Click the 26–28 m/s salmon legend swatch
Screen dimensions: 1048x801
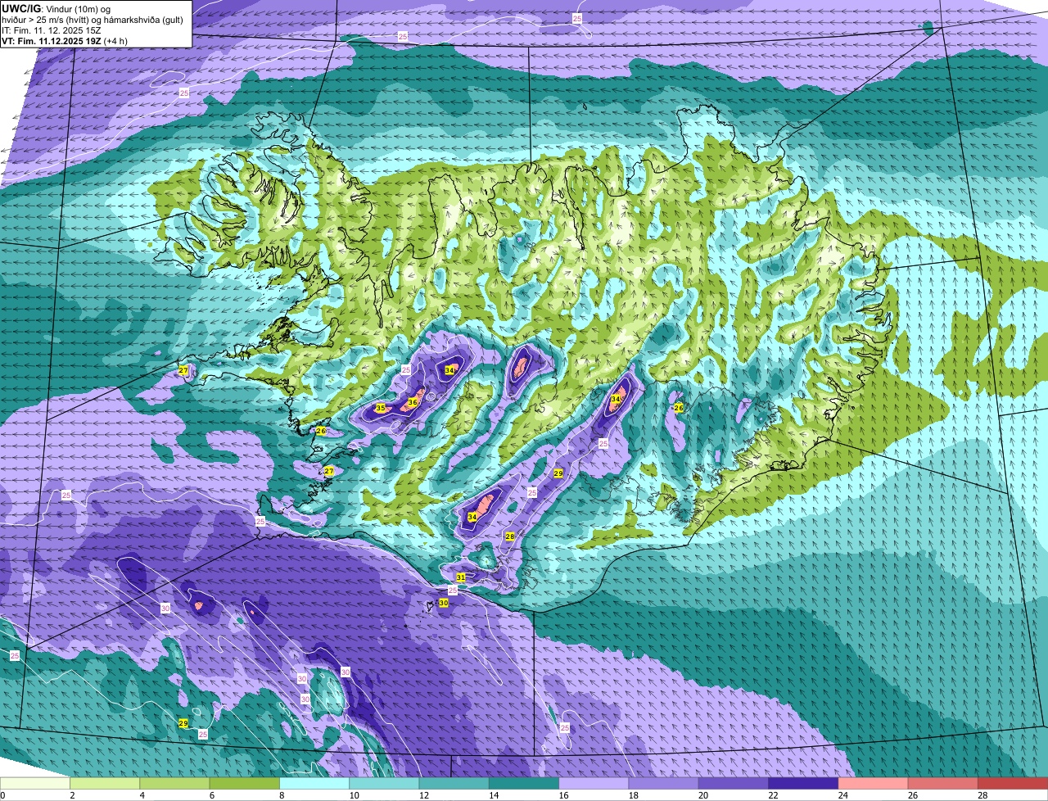943,783
